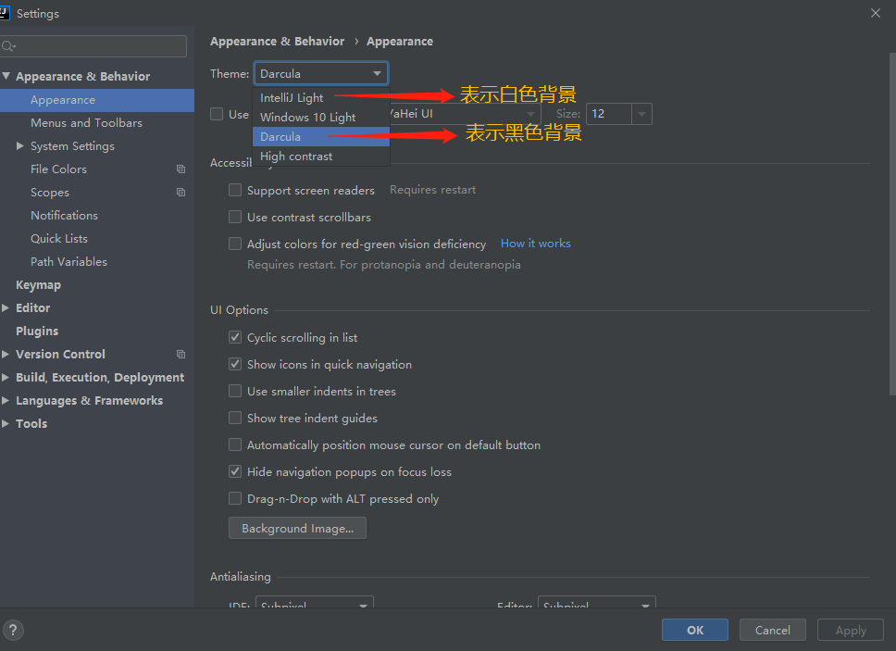Click the project-level icon beside Version Control

(x=180, y=355)
